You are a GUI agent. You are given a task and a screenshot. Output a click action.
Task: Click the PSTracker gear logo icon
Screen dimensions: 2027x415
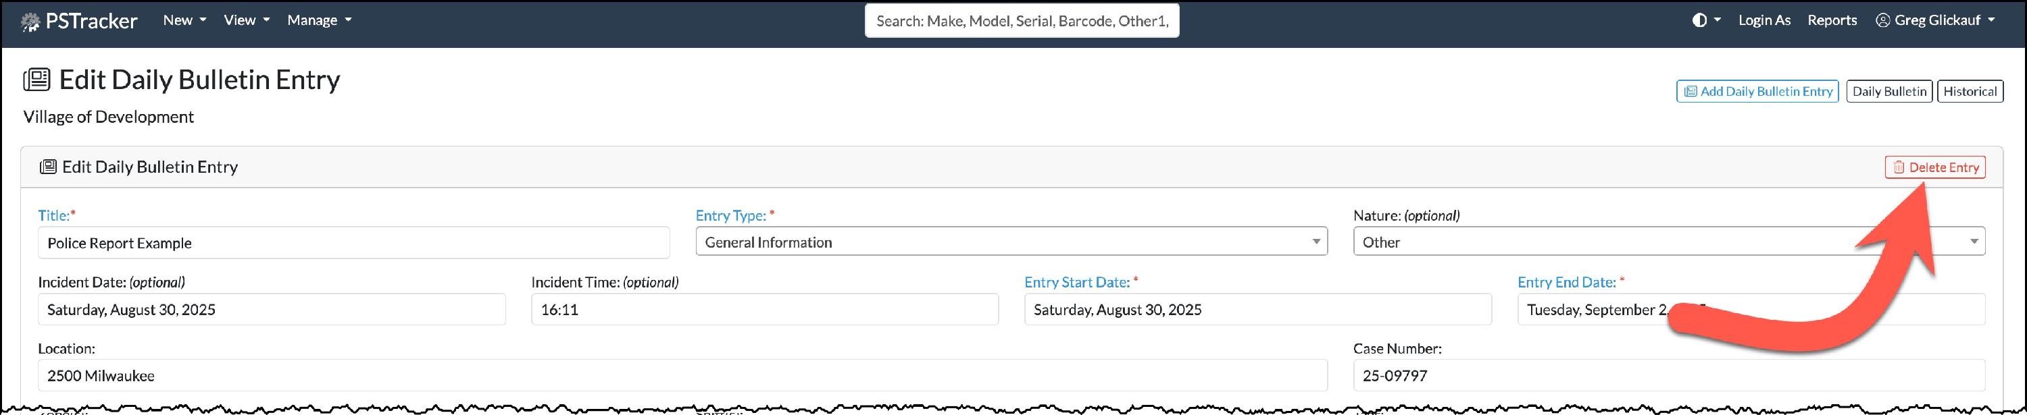click(x=30, y=21)
